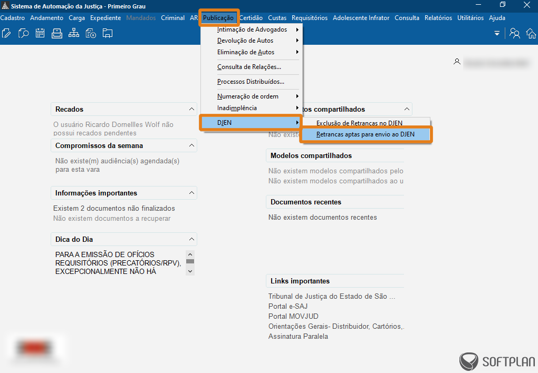Image resolution: width=538 pixels, height=373 pixels.
Task: Open the workflow hierarchy toolbar icon
Action: coord(74,33)
